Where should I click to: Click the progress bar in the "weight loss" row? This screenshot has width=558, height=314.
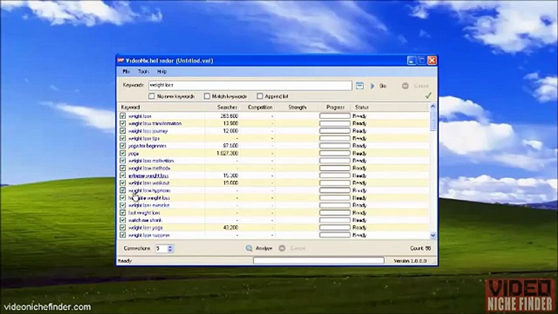[335, 116]
